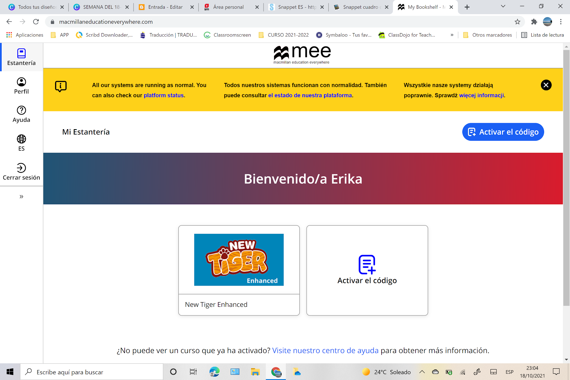
Task: Open the New Tiger Enhanced course thumbnail
Action: pos(239,260)
